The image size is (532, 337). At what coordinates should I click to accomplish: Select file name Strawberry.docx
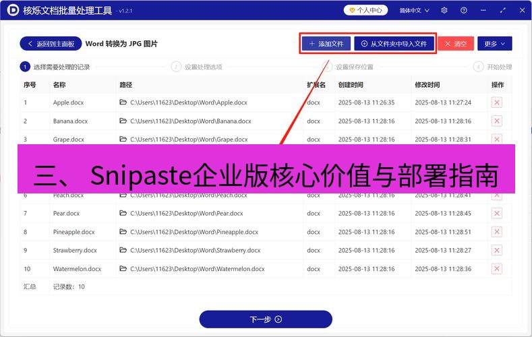point(75,250)
